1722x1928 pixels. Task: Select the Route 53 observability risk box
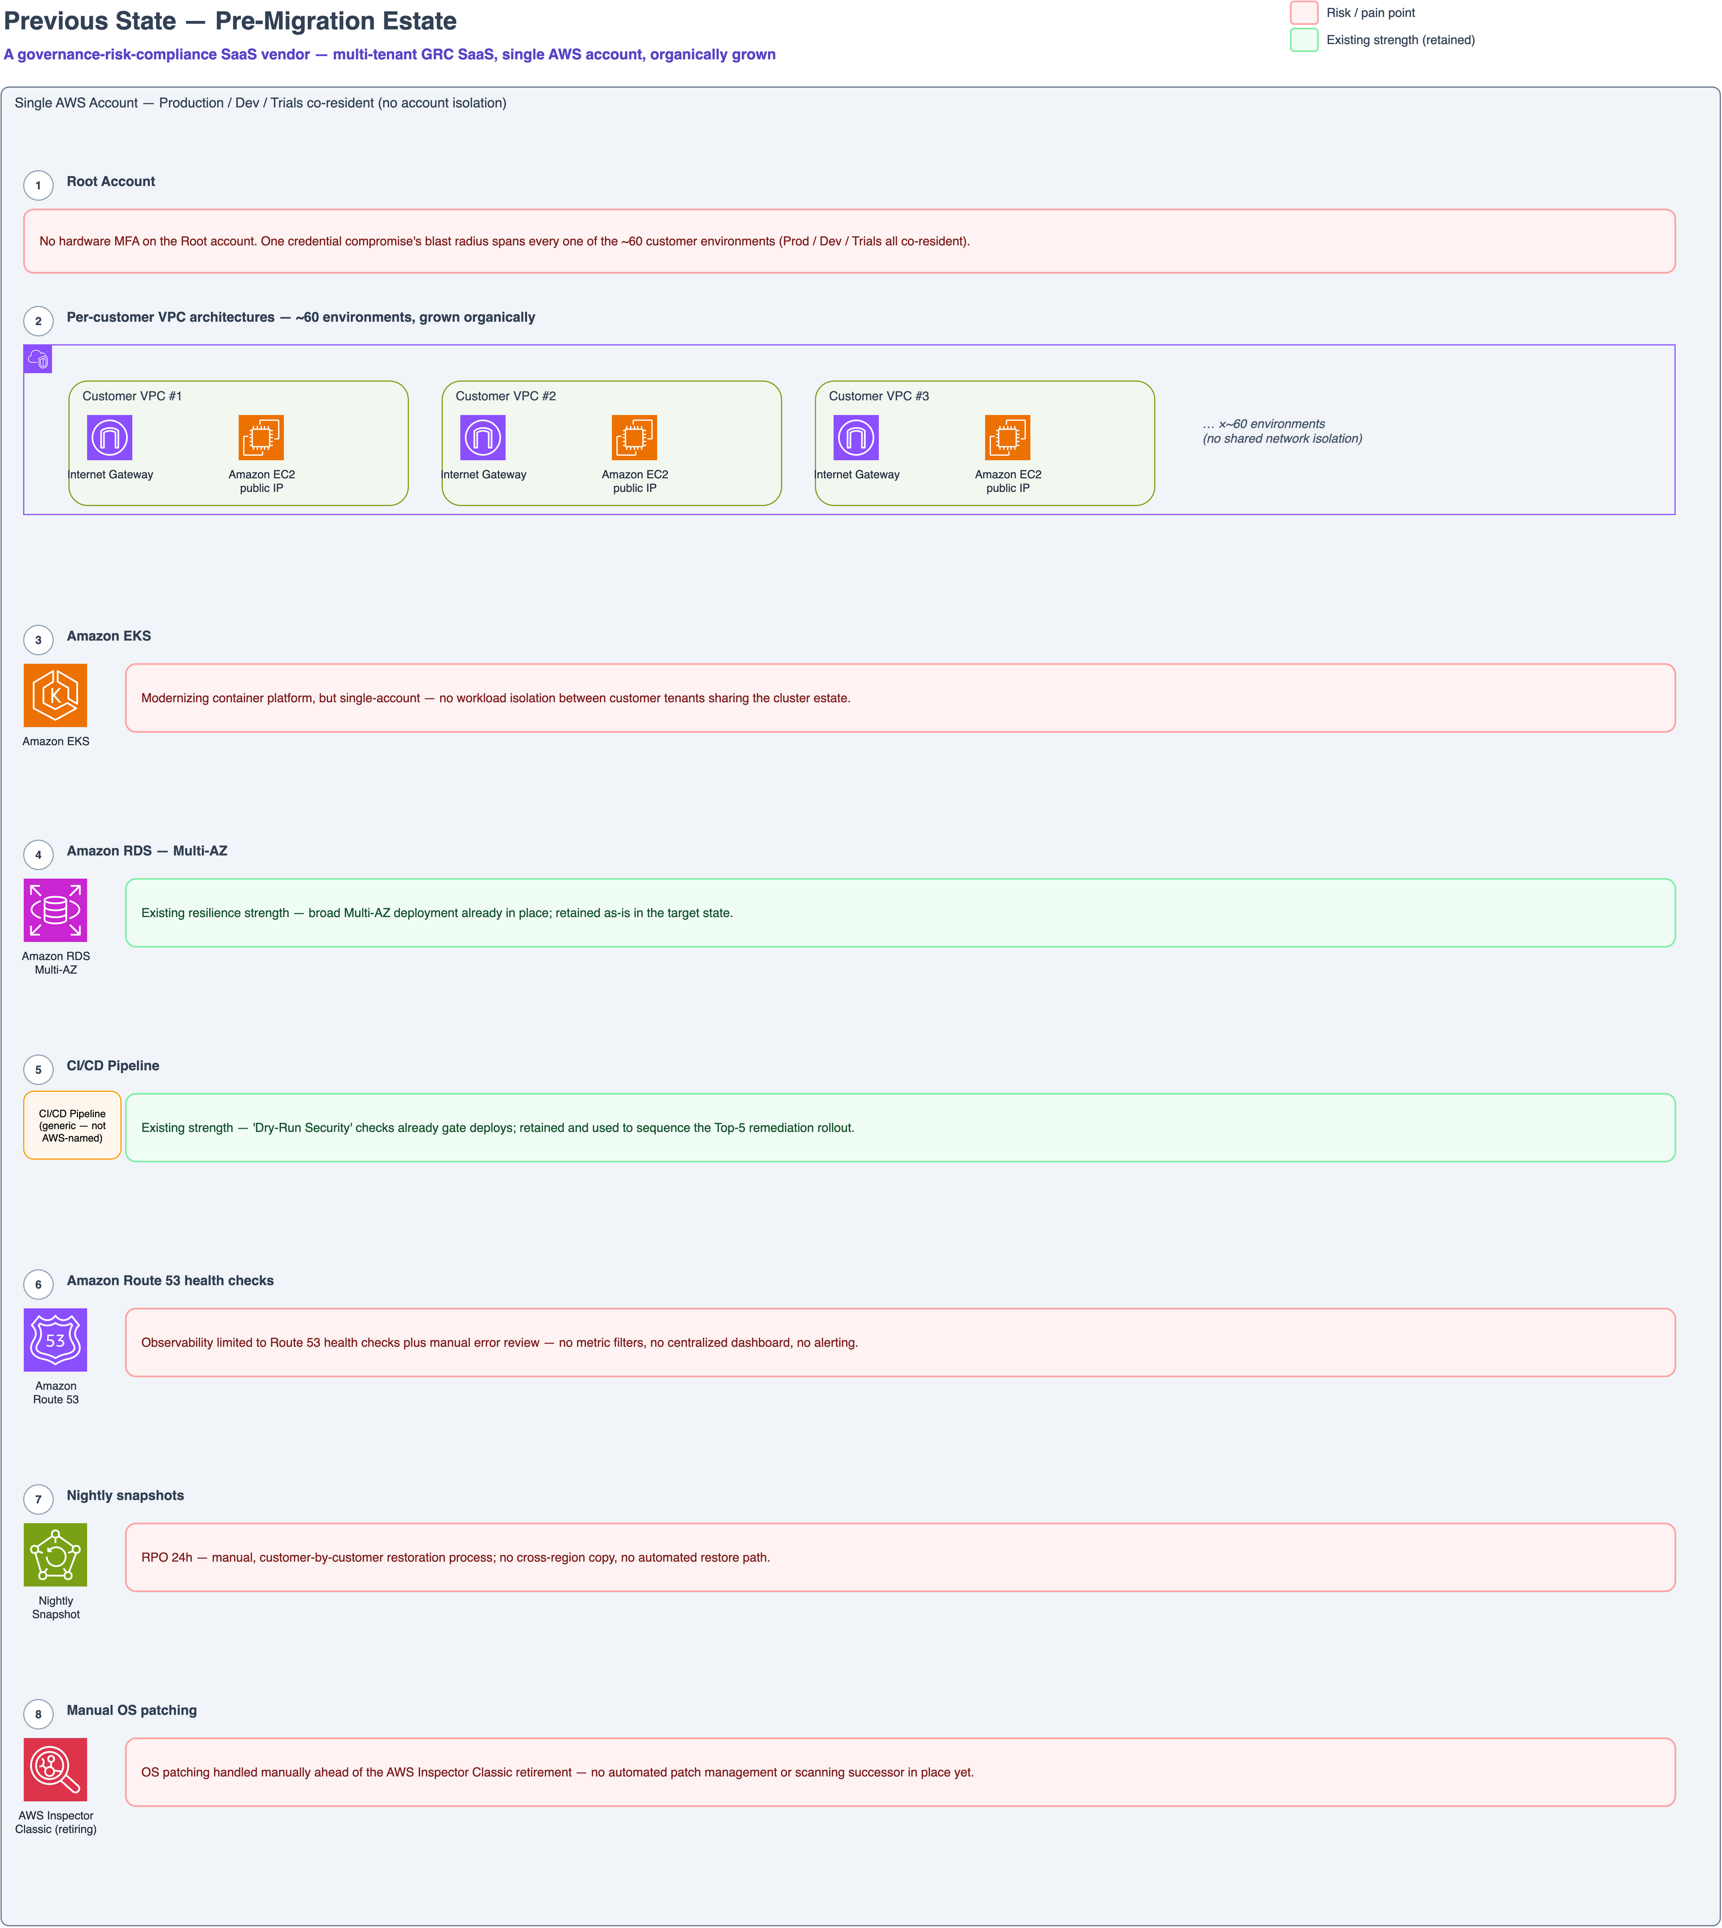click(x=901, y=1342)
